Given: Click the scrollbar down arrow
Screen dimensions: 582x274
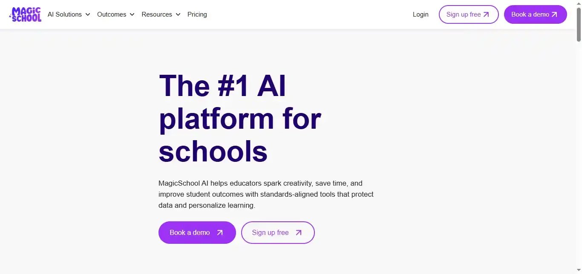Looking at the screenshot, I should (579, 271).
